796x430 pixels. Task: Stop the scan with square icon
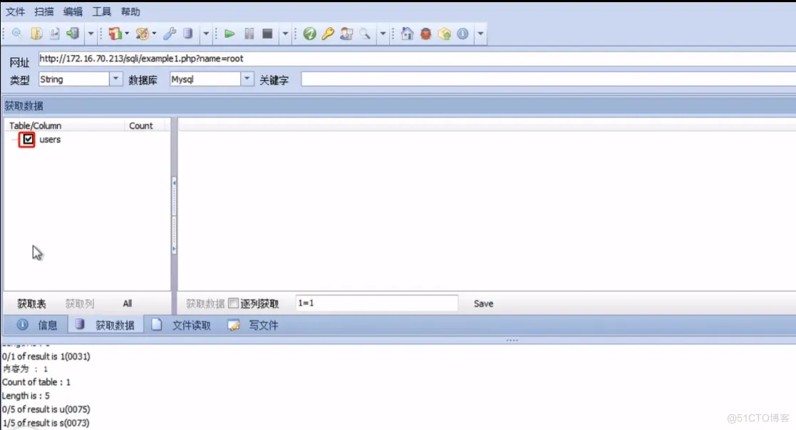click(267, 34)
